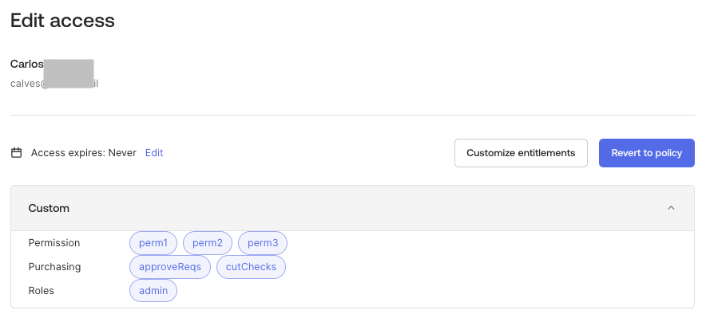Select the perm1 permission chip

(153, 243)
